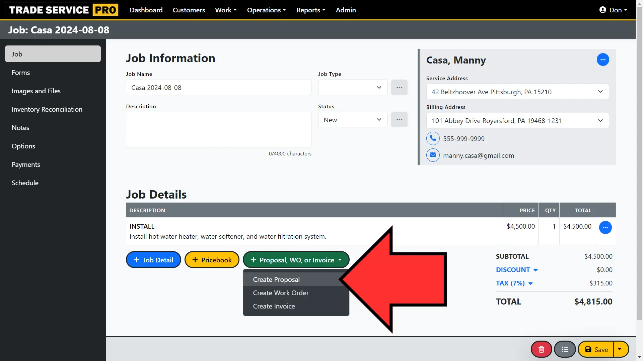The width and height of the screenshot is (643, 361).
Task: Click the three-dot menu icon on job detail row
Action: (x=605, y=227)
